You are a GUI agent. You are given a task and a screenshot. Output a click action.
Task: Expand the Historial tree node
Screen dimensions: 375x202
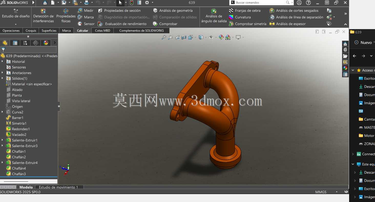point(2,62)
